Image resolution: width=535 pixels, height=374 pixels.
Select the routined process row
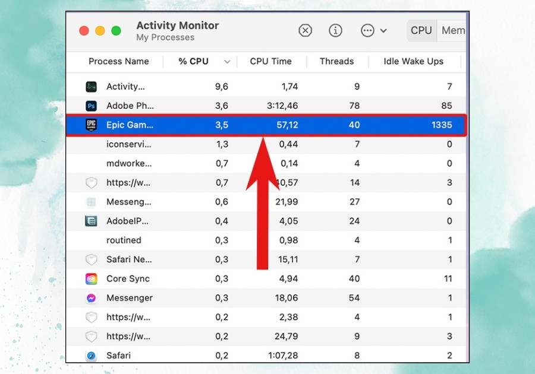[x=266, y=240]
